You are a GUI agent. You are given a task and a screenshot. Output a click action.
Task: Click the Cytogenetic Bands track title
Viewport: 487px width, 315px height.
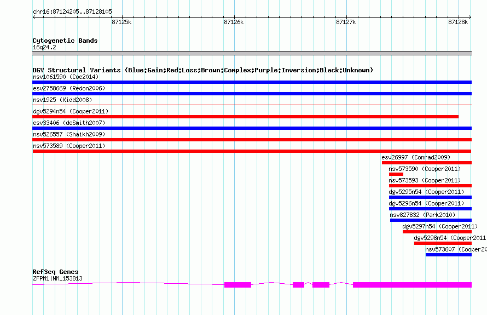[65, 41]
